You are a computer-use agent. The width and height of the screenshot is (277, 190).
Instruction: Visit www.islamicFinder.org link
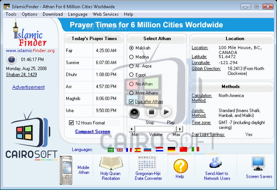click(x=30, y=51)
